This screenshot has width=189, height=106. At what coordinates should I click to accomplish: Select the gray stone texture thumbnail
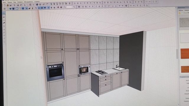[x=184, y=22]
